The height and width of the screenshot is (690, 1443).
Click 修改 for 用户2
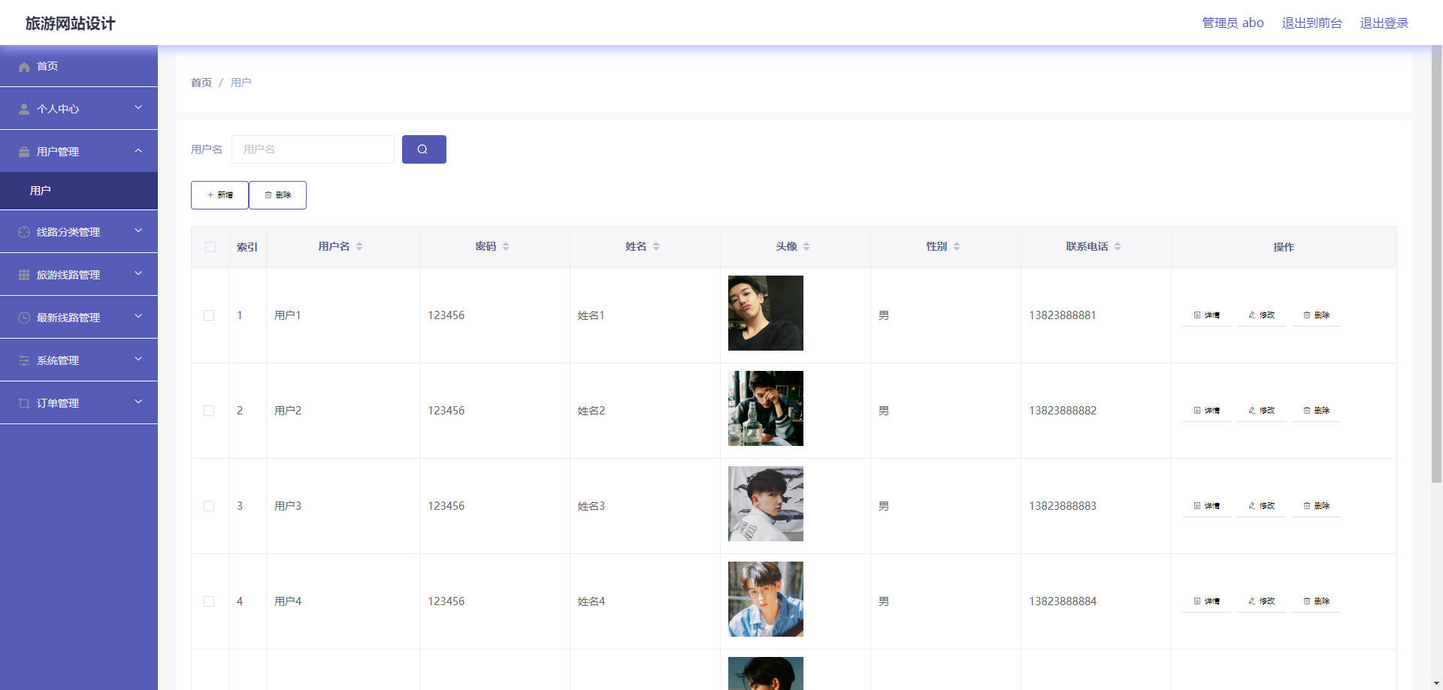1261,411
